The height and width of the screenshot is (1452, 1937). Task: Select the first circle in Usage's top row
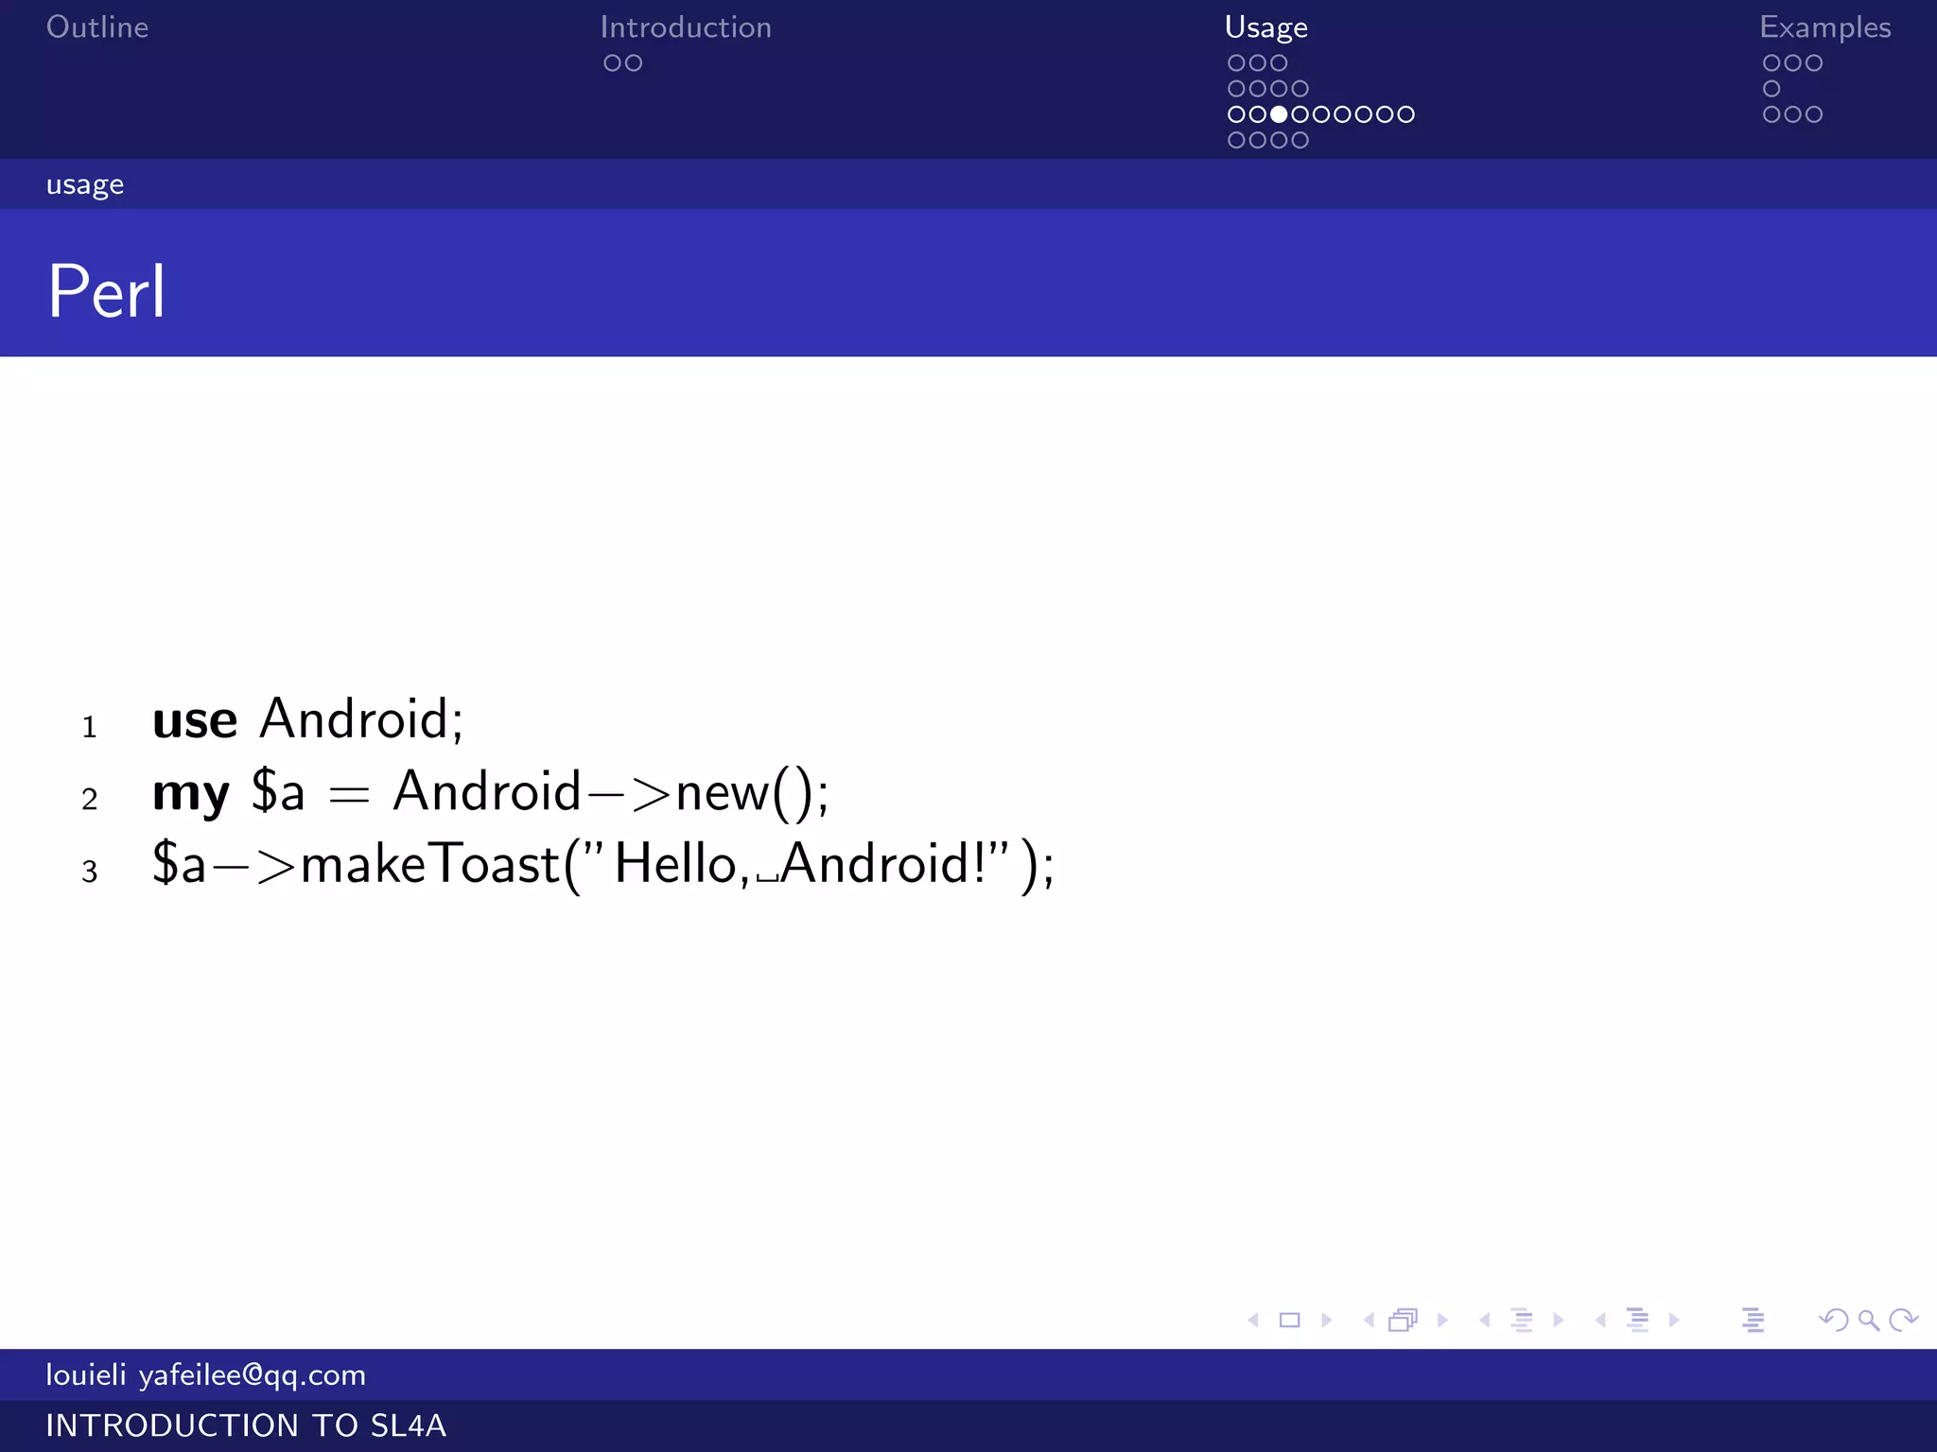point(1236,63)
